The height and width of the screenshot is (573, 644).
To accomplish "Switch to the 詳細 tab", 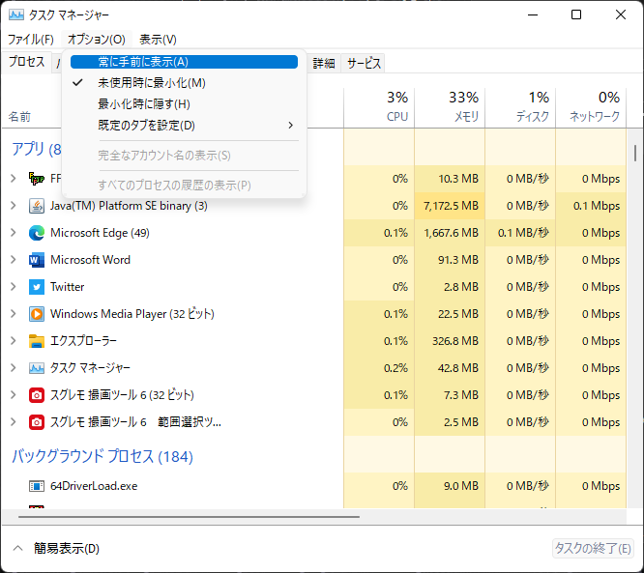I will [324, 63].
